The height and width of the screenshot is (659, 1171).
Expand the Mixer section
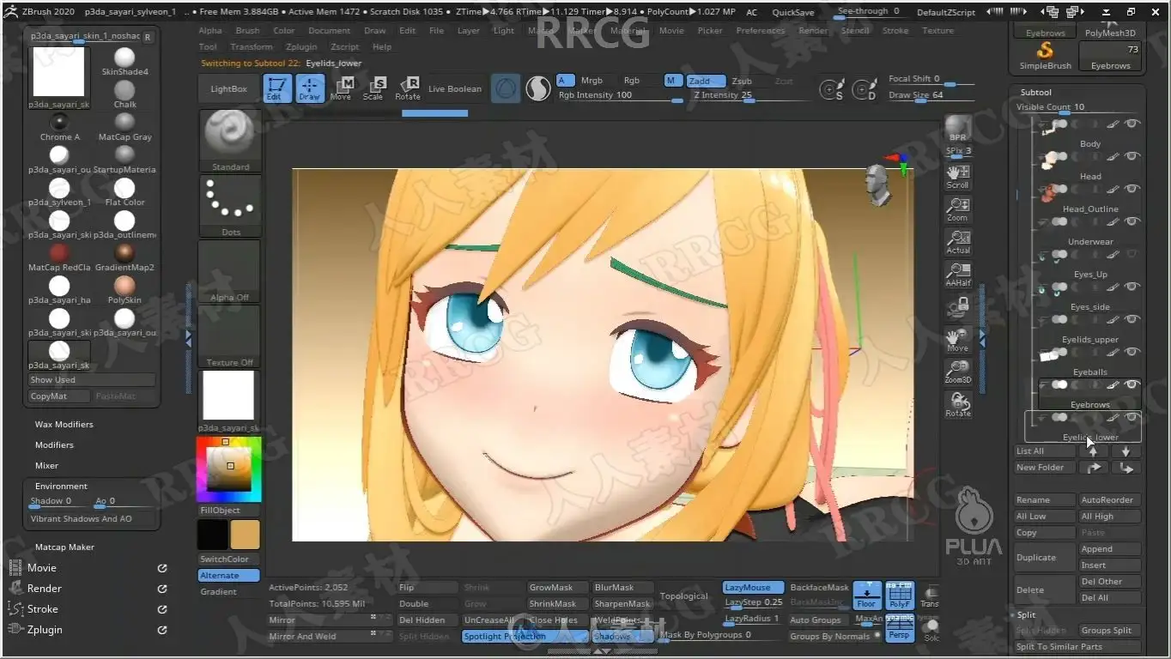tap(46, 466)
